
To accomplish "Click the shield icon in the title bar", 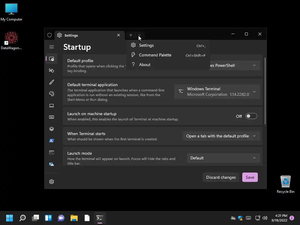I will pyautogui.click(x=50, y=35).
